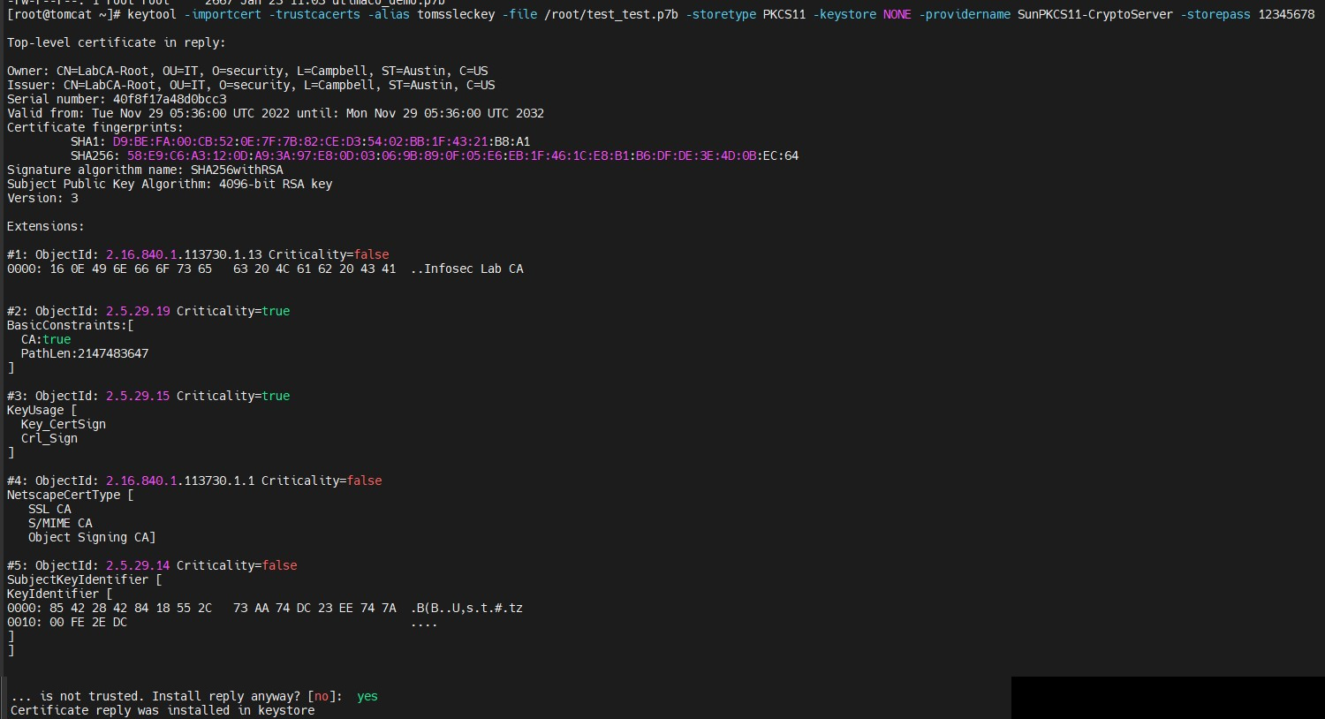Click 'Criticality=true' in extension #3
This screenshot has height=719, width=1325.
[233, 396]
